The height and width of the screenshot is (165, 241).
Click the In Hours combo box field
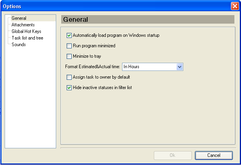[149, 67]
